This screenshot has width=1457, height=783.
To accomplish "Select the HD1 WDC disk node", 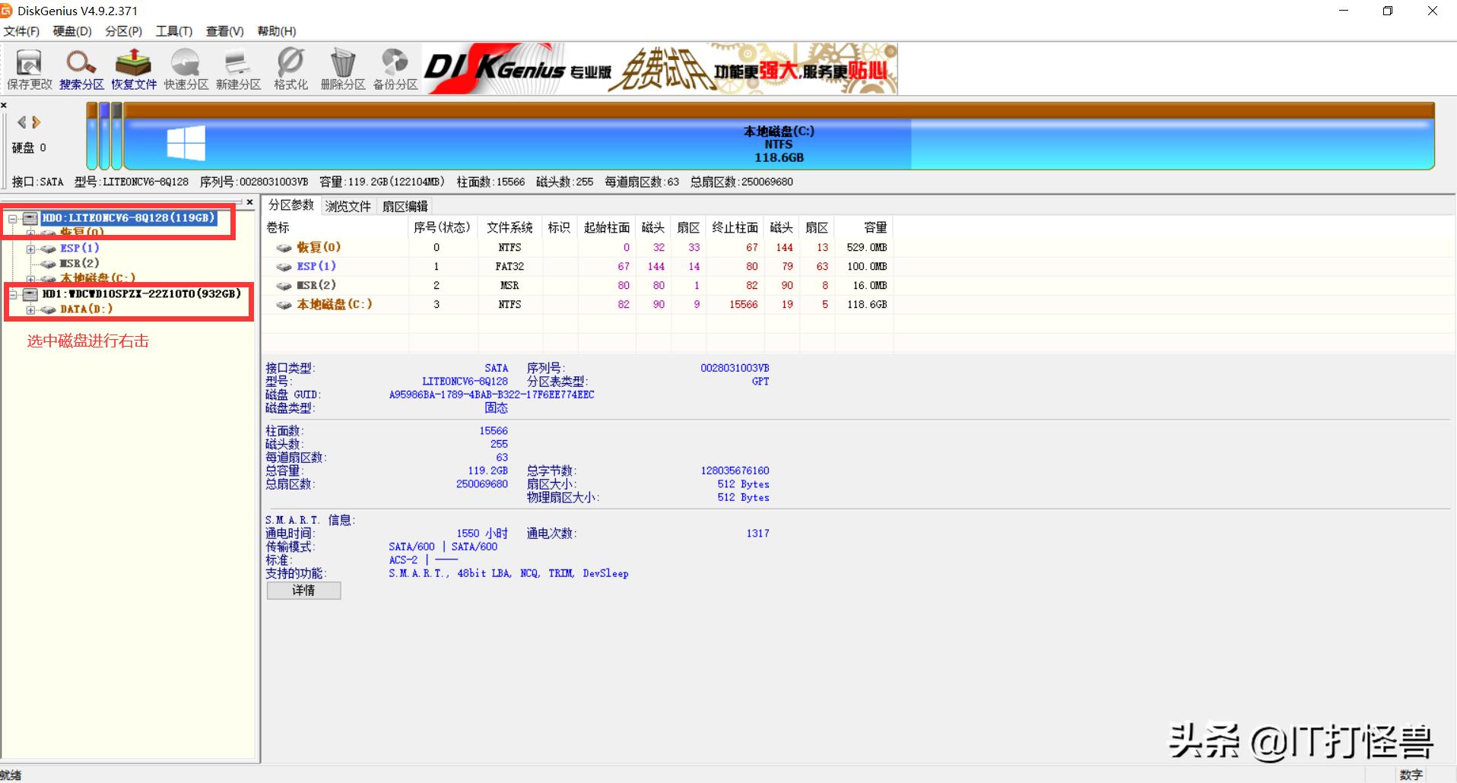I will pos(122,293).
